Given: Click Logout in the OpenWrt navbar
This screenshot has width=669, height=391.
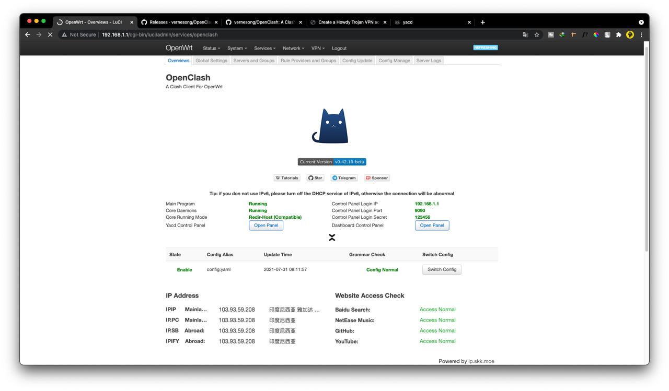Looking at the screenshot, I should [339, 48].
